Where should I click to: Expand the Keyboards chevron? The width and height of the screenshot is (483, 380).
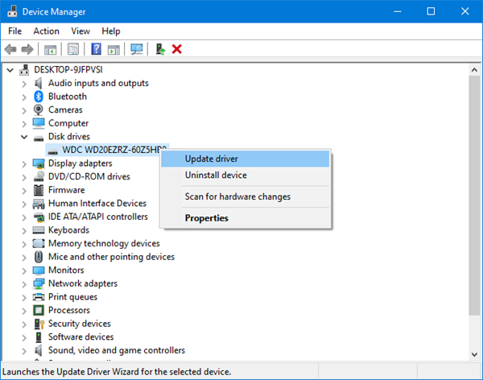tap(24, 231)
